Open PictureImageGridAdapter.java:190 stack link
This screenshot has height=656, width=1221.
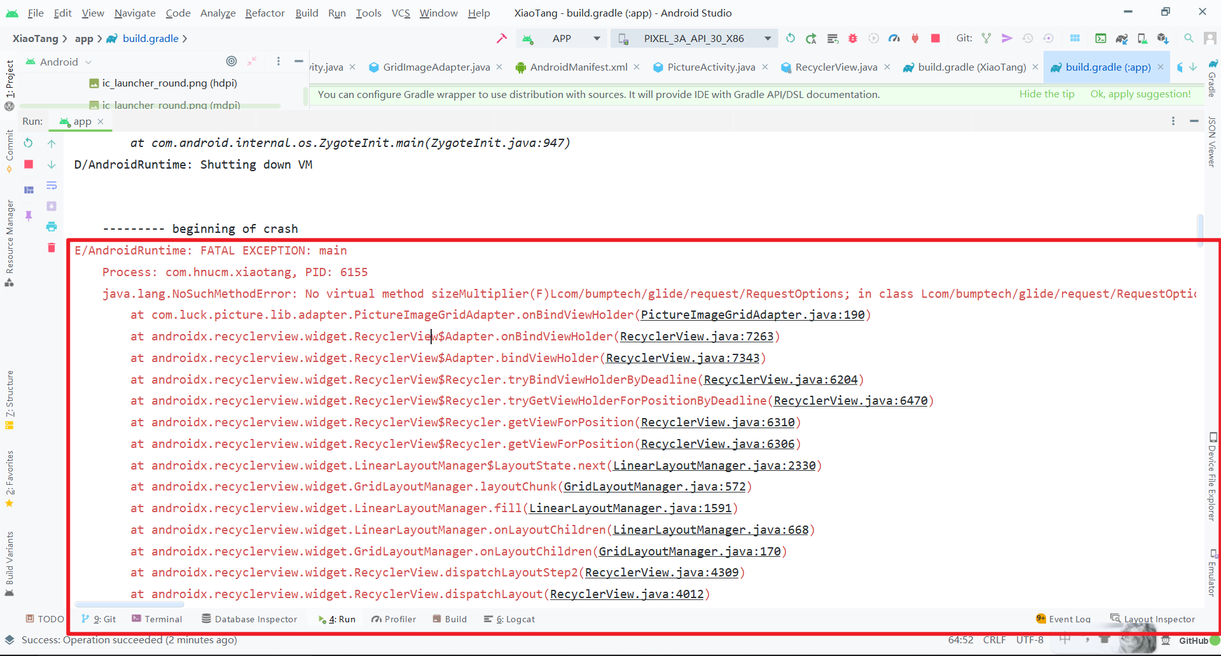(x=753, y=314)
